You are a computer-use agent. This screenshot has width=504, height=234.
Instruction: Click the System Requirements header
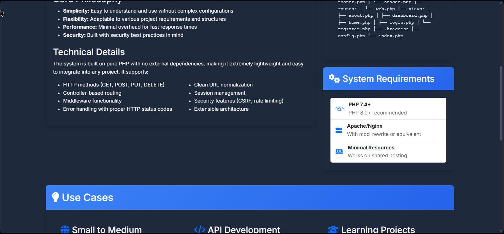tap(388, 79)
